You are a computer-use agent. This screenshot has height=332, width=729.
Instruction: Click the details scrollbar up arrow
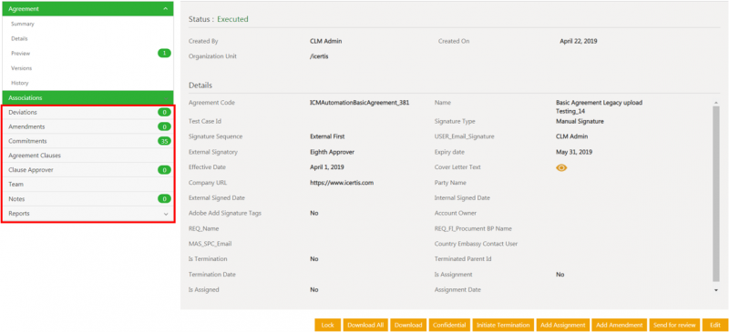[x=716, y=103]
